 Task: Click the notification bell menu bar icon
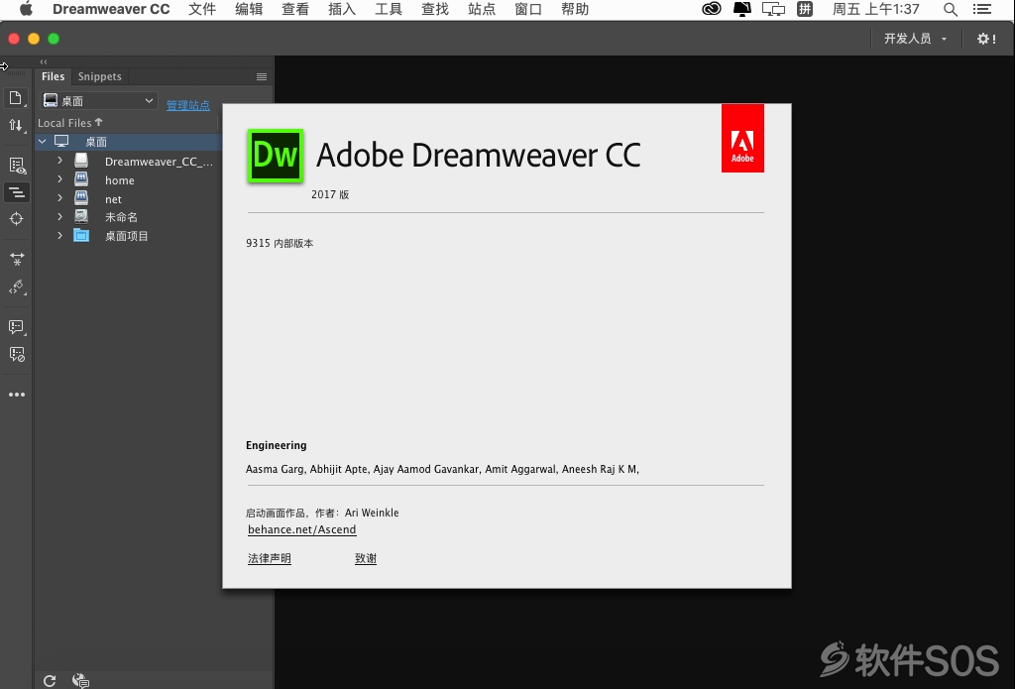741,9
